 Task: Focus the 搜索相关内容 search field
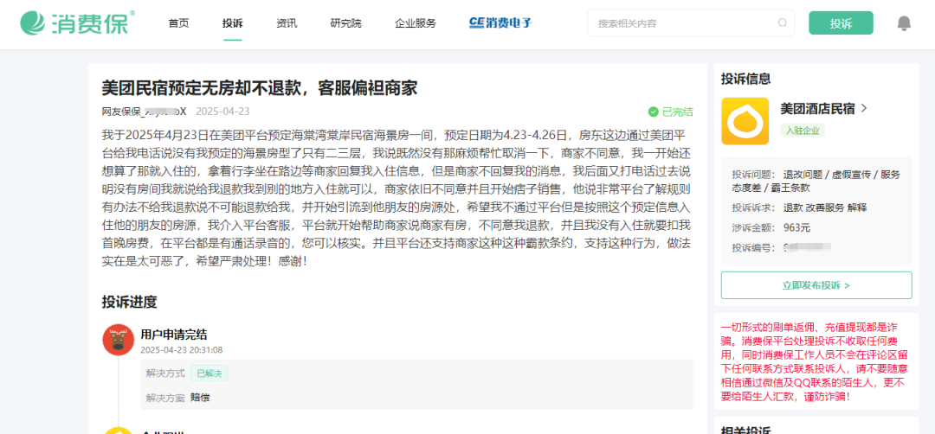pyautogui.click(x=691, y=23)
